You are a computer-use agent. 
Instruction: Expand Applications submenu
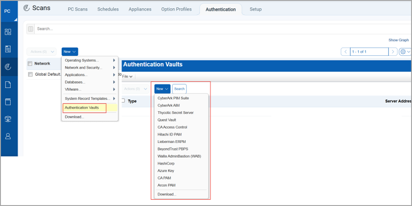(90, 75)
